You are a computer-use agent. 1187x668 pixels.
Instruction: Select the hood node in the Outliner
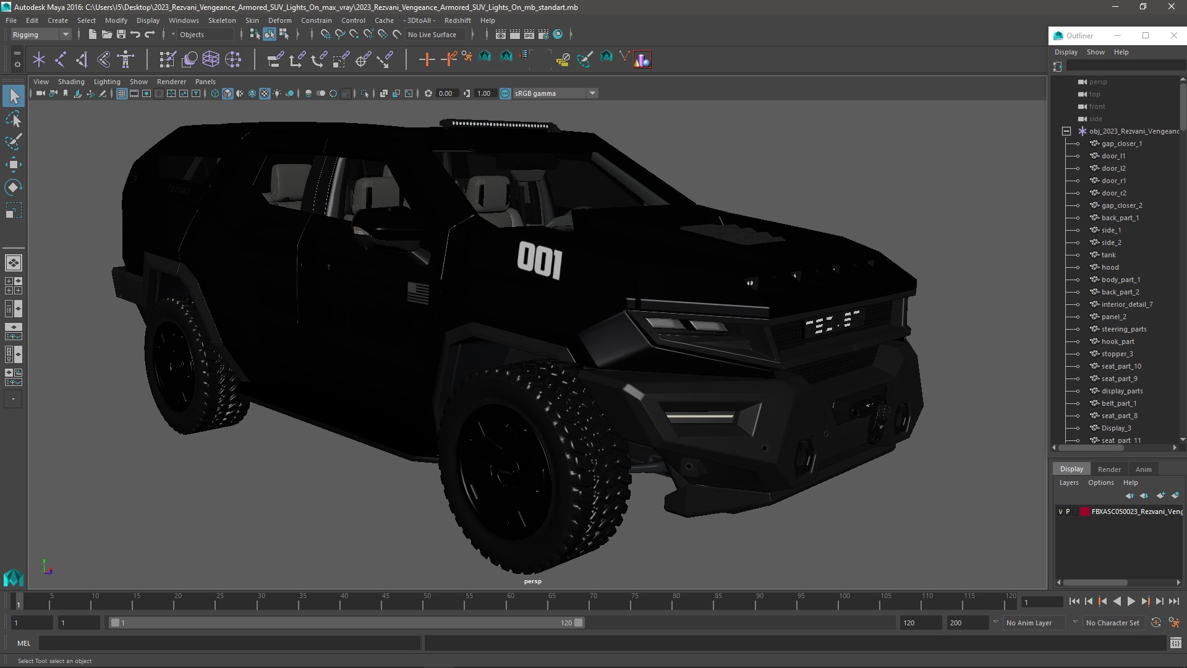[x=1110, y=267]
